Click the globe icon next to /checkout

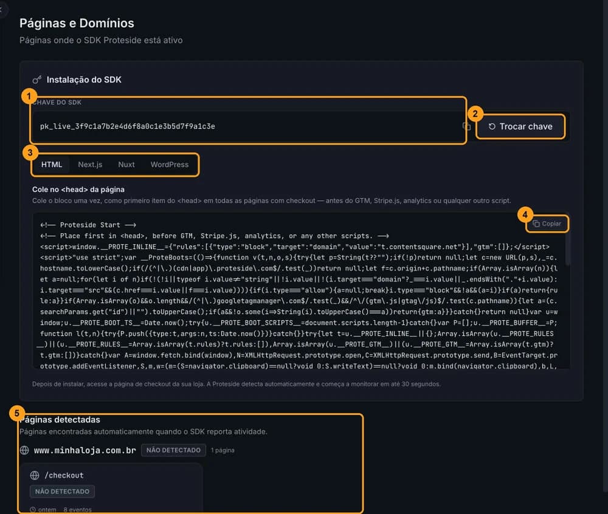tap(35, 475)
